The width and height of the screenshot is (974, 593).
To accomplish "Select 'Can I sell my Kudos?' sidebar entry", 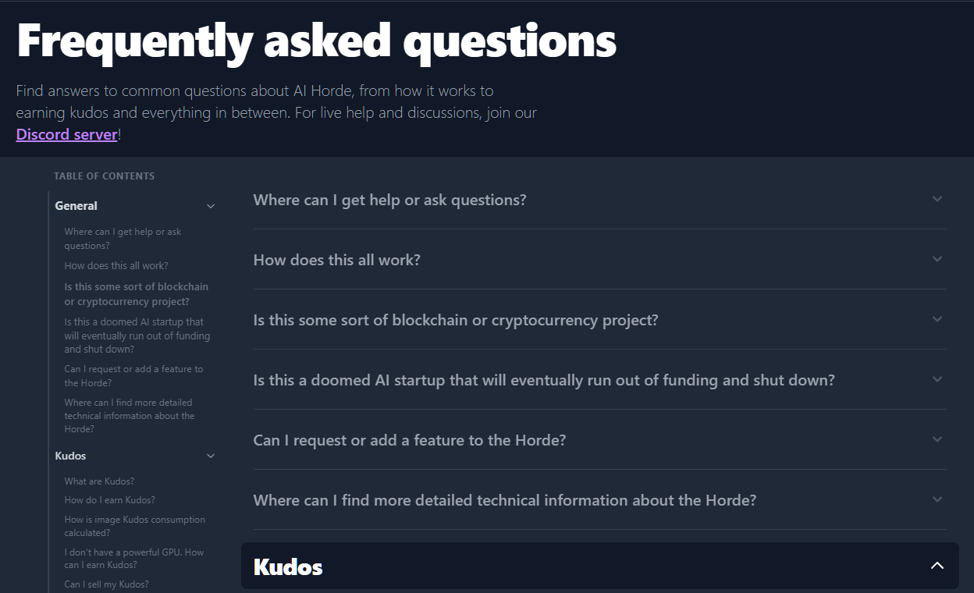I will click(x=106, y=584).
